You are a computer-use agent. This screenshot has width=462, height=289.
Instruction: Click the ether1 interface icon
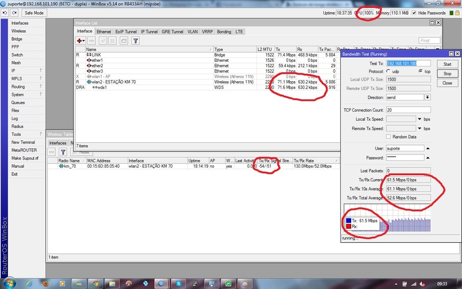(x=89, y=60)
